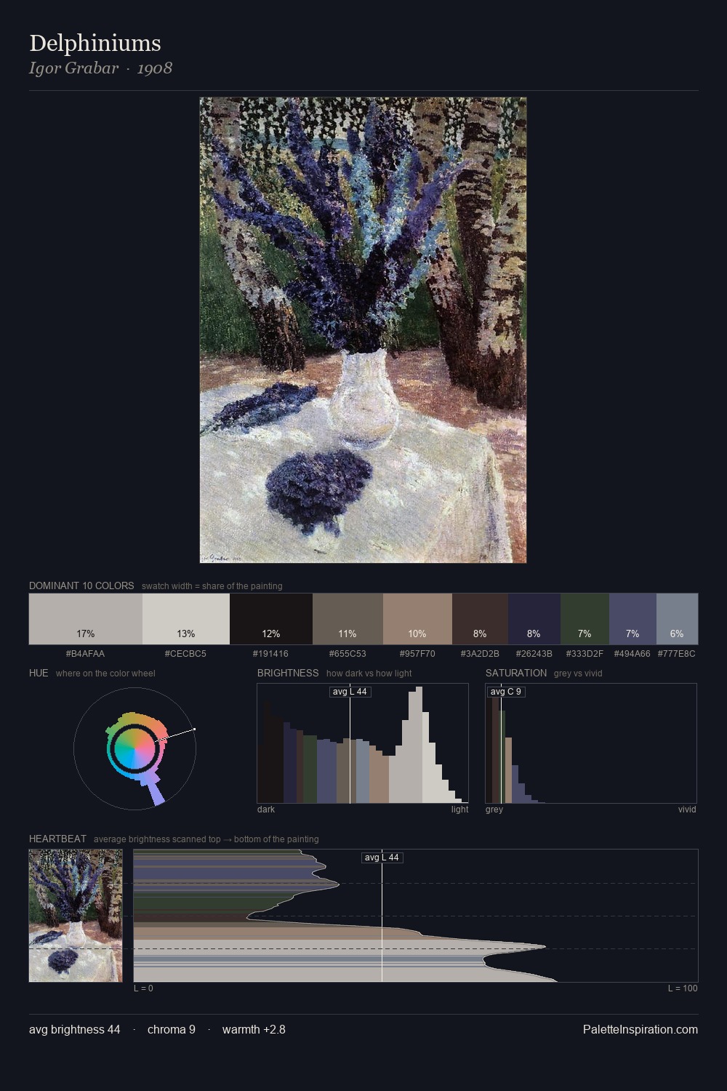Select the #CECBC5 13% swatch
The height and width of the screenshot is (1091, 727).
pos(186,619)
